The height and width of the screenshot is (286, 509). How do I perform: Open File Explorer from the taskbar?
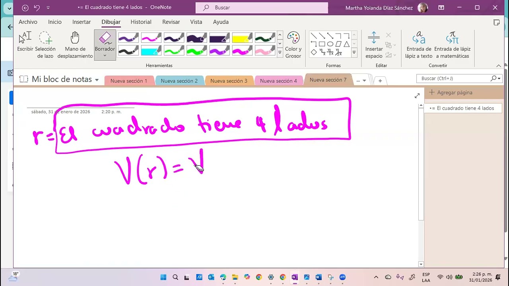235,277
